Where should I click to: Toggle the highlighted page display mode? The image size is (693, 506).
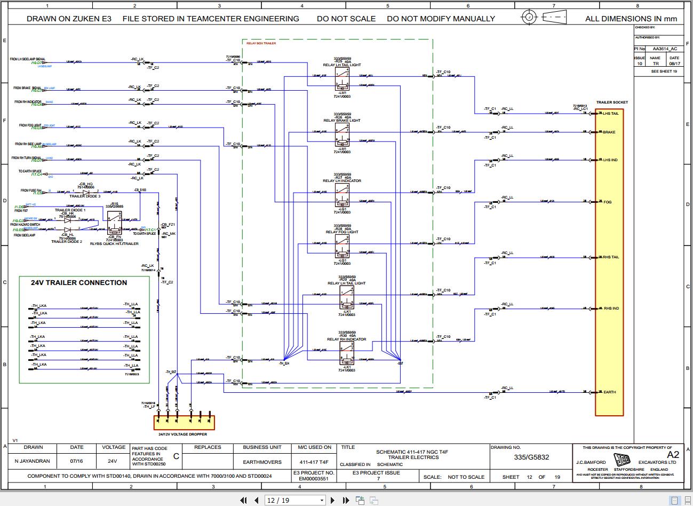(674, 500)
